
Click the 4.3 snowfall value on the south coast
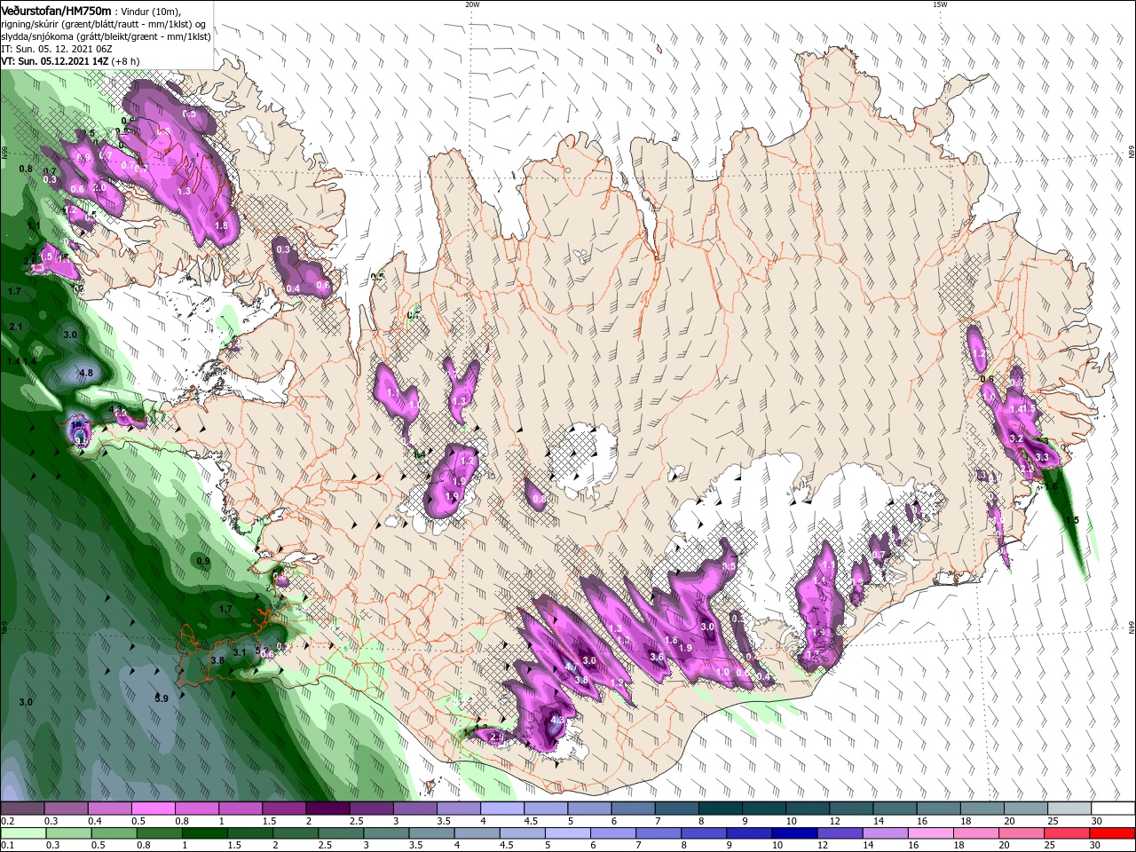[557, 720]
